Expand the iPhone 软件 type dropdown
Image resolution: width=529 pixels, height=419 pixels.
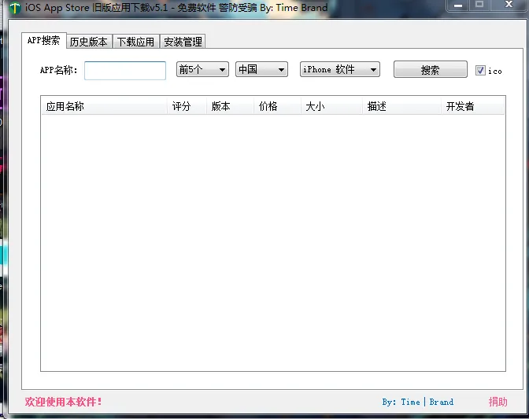click(340, 69)
